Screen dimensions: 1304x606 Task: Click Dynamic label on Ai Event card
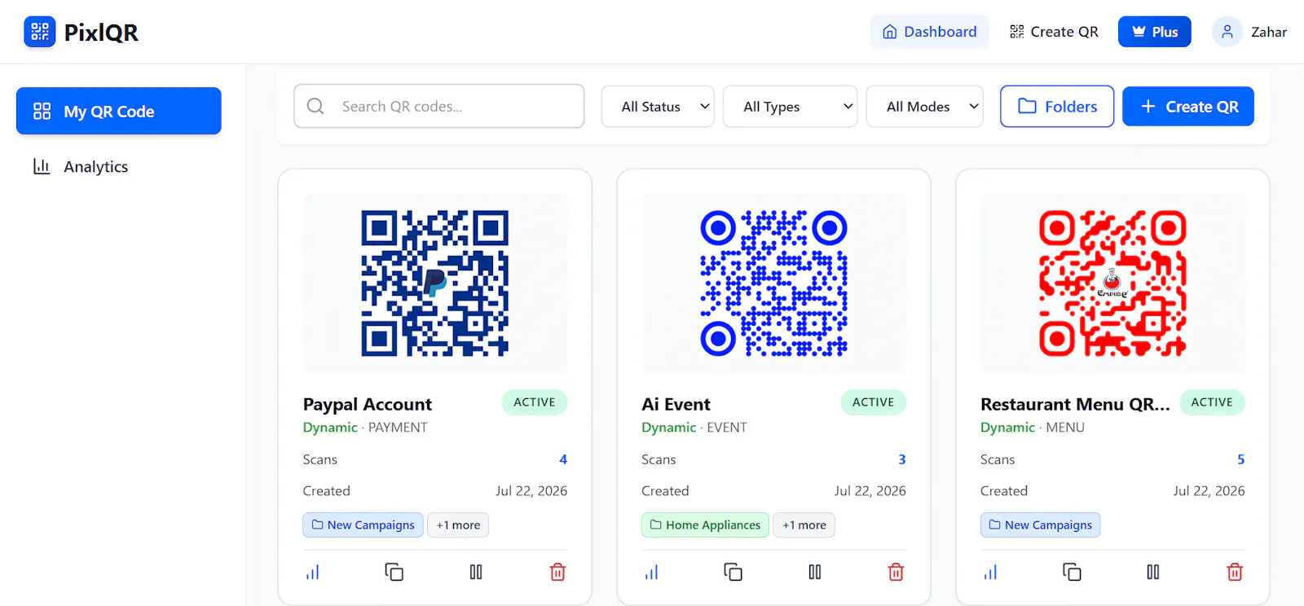pos(669,428)
